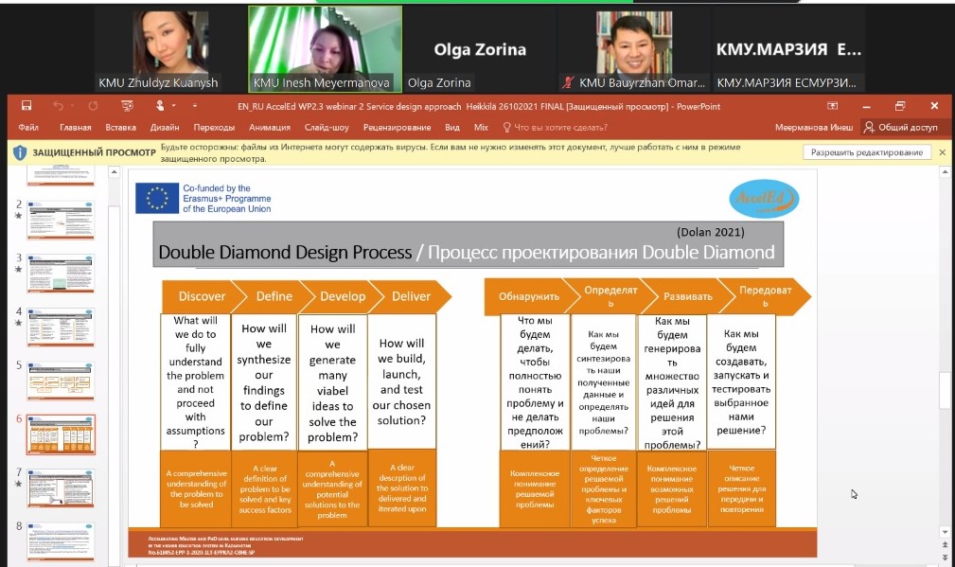955x567 pixels.
Task: Switch to the Дизайн ribbon tab
Action: [x=165, y=127]
